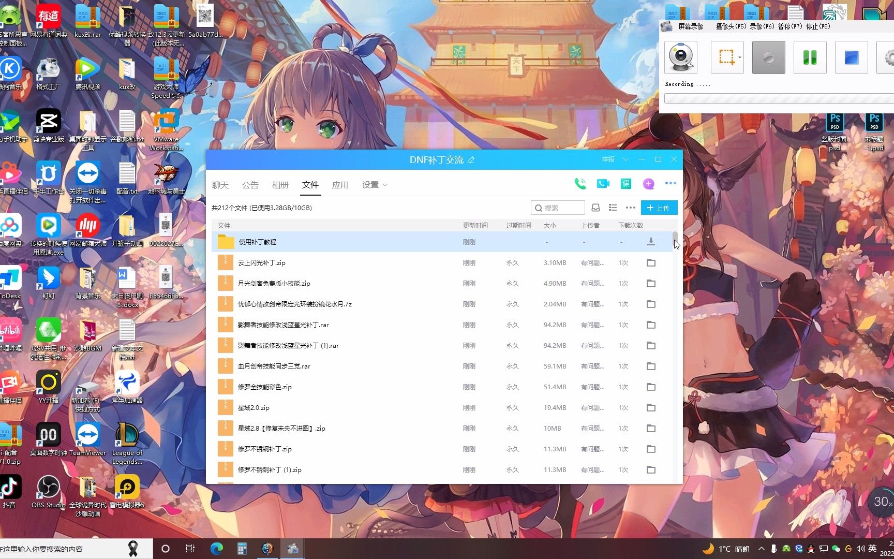The height and width of the screenshot is (559, 894).
Task: Start a video call in the group
Action: pyautogui.click(x=603, y=184)
